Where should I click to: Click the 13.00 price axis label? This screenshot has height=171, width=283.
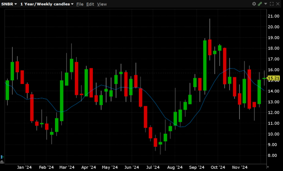click(x=273, y=102)
